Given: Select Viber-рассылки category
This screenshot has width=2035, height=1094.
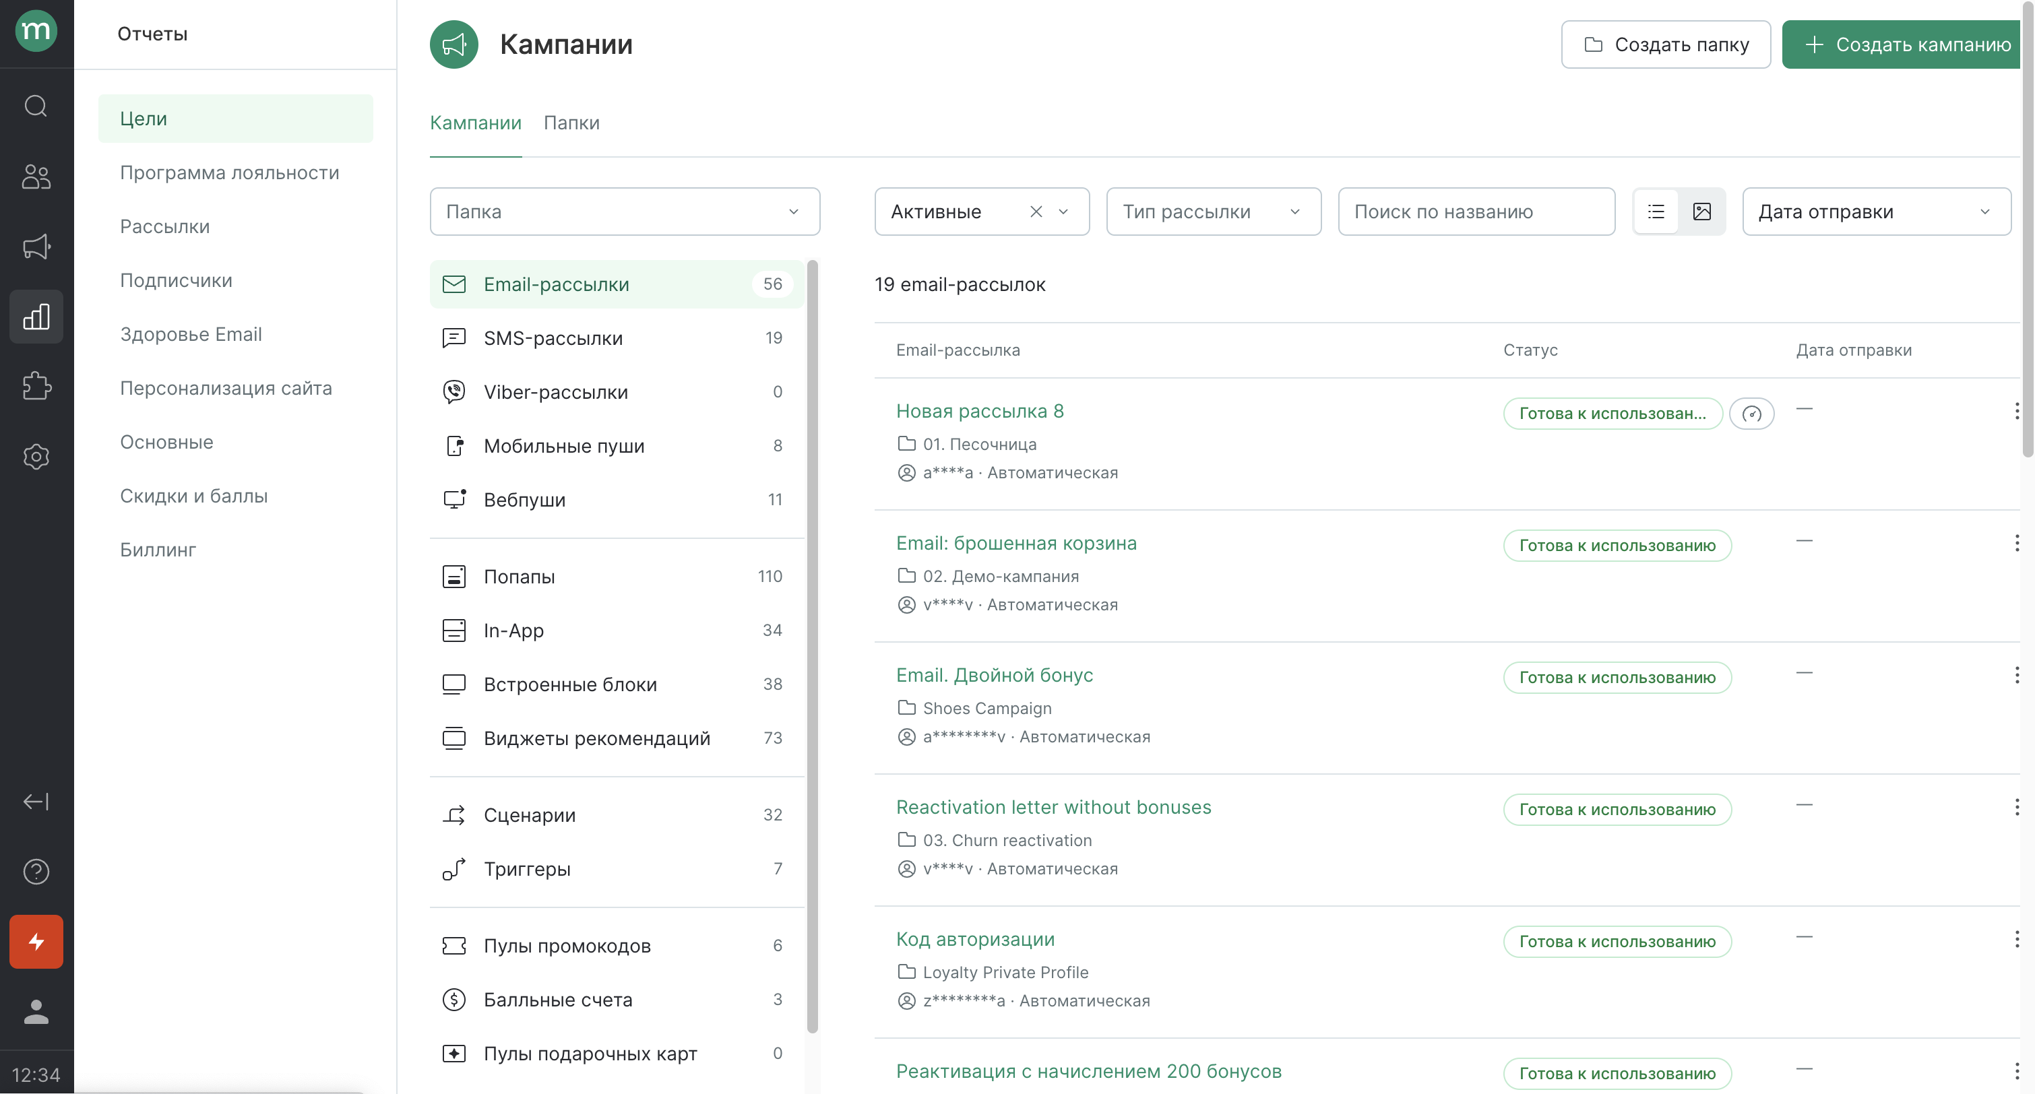Looking at the screenshot, I should [616, 392].
